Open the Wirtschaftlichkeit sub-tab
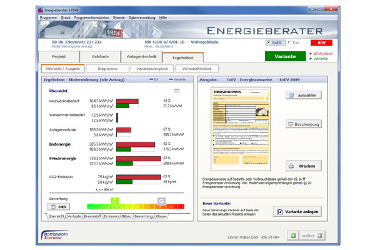This screenshot has height=250, width=375. point(197,69)
